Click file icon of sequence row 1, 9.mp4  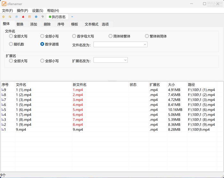tap(3, 129)
